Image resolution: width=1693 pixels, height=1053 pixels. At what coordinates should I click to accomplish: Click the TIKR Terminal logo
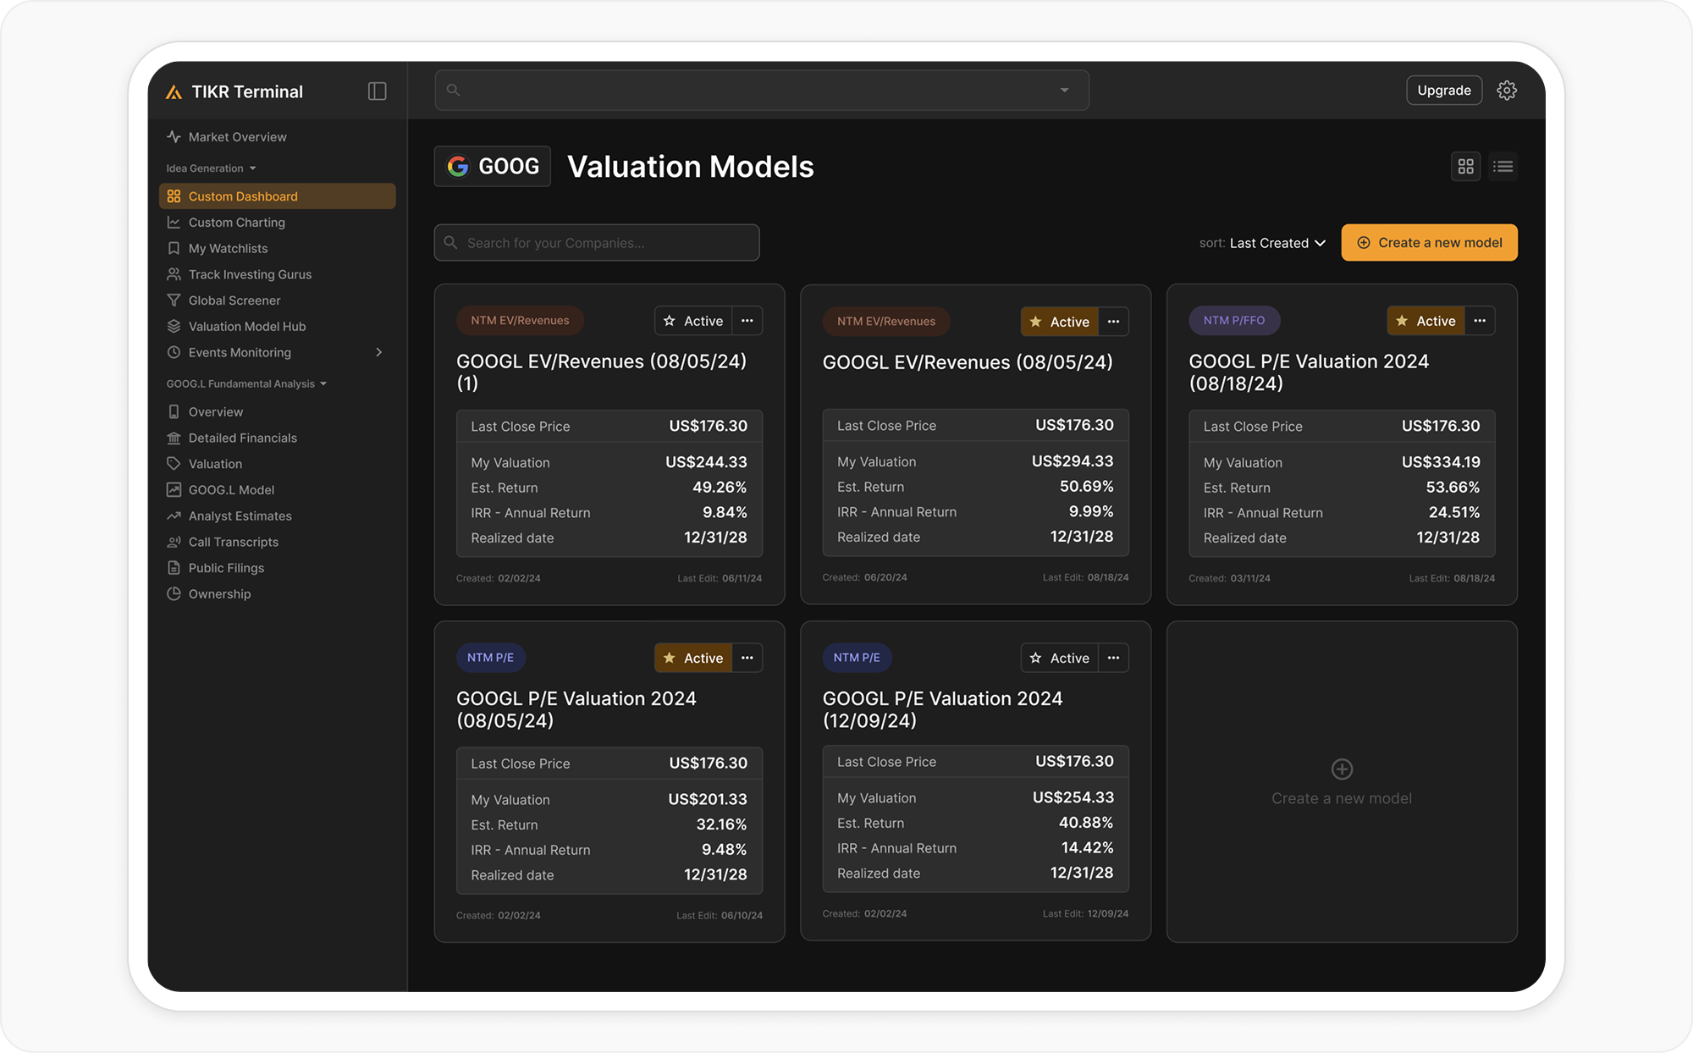pos(234,91)
